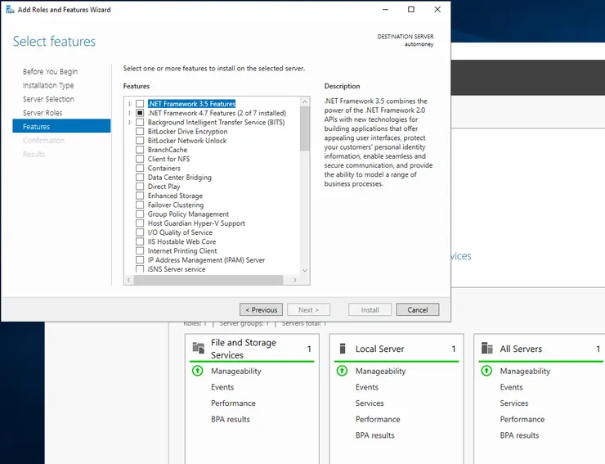
Task: Go to Before You Begin step
Action: point(50,71)
